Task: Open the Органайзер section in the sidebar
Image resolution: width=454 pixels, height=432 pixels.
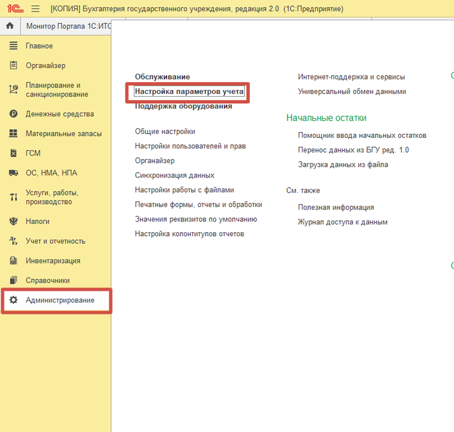Action: coord(46,65)
